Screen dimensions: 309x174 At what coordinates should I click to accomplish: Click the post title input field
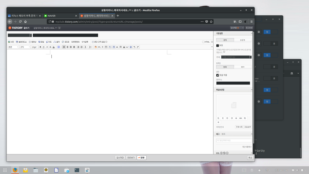[65, 35]
